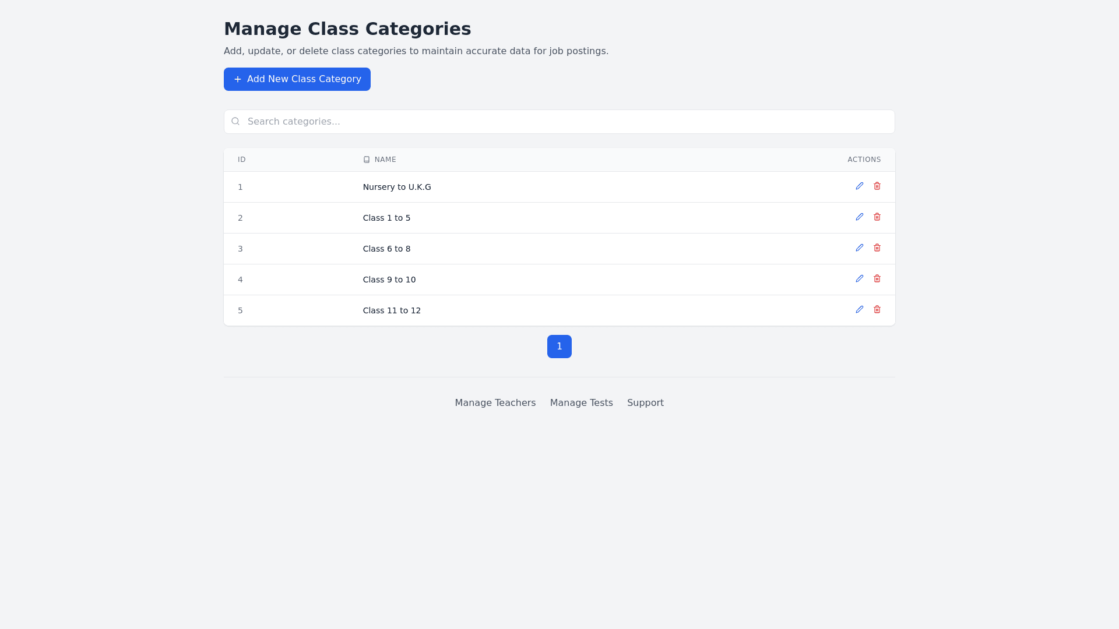Image resolution: width=1119 pixels, height=629 pixels.
Task: Delete the Class 11 to 12 category
Action: [877, 310]
